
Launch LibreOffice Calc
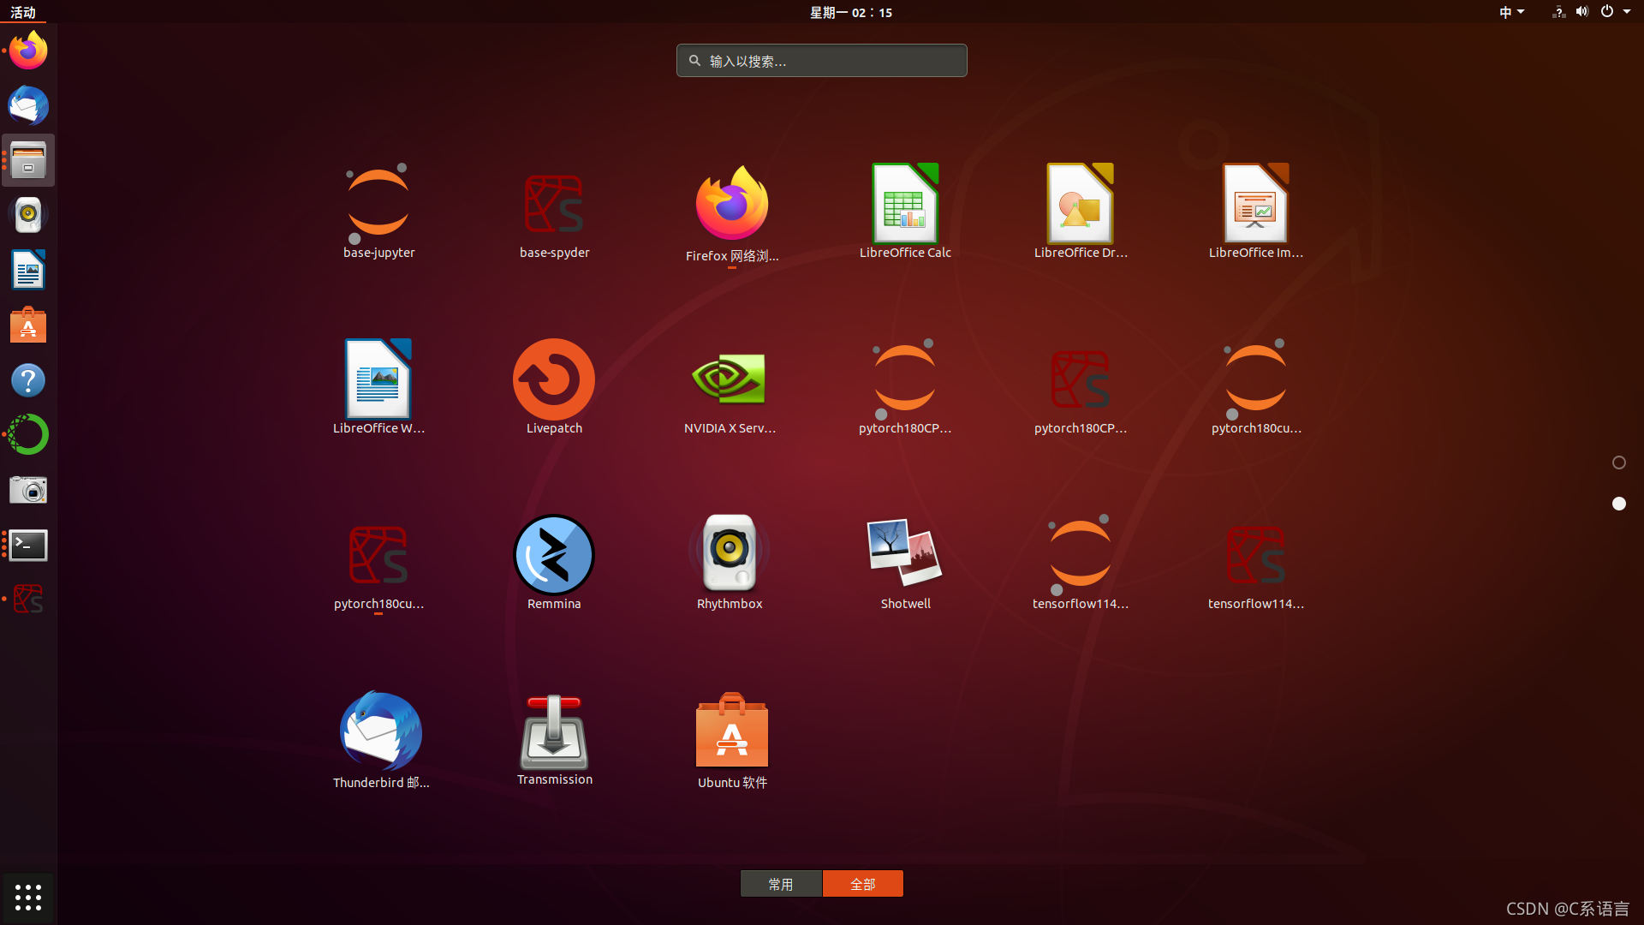[x=905, y=212]
